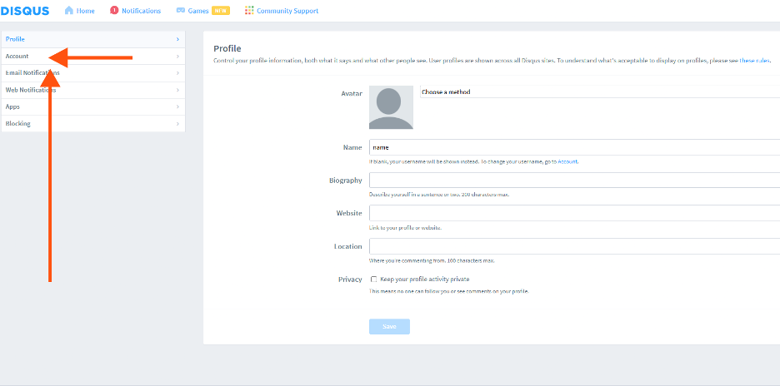780x386 pixels.
Task: Click the Home house icon
Action: pyautogui.click(x=69, y=11)
